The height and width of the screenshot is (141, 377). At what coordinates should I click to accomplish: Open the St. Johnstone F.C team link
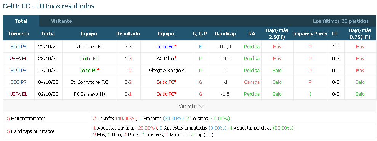tap(89, 82)
